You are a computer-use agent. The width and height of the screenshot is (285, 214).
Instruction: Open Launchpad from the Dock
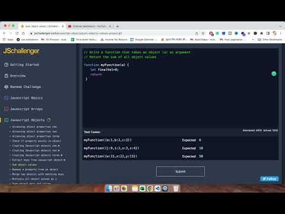point(116,188)
